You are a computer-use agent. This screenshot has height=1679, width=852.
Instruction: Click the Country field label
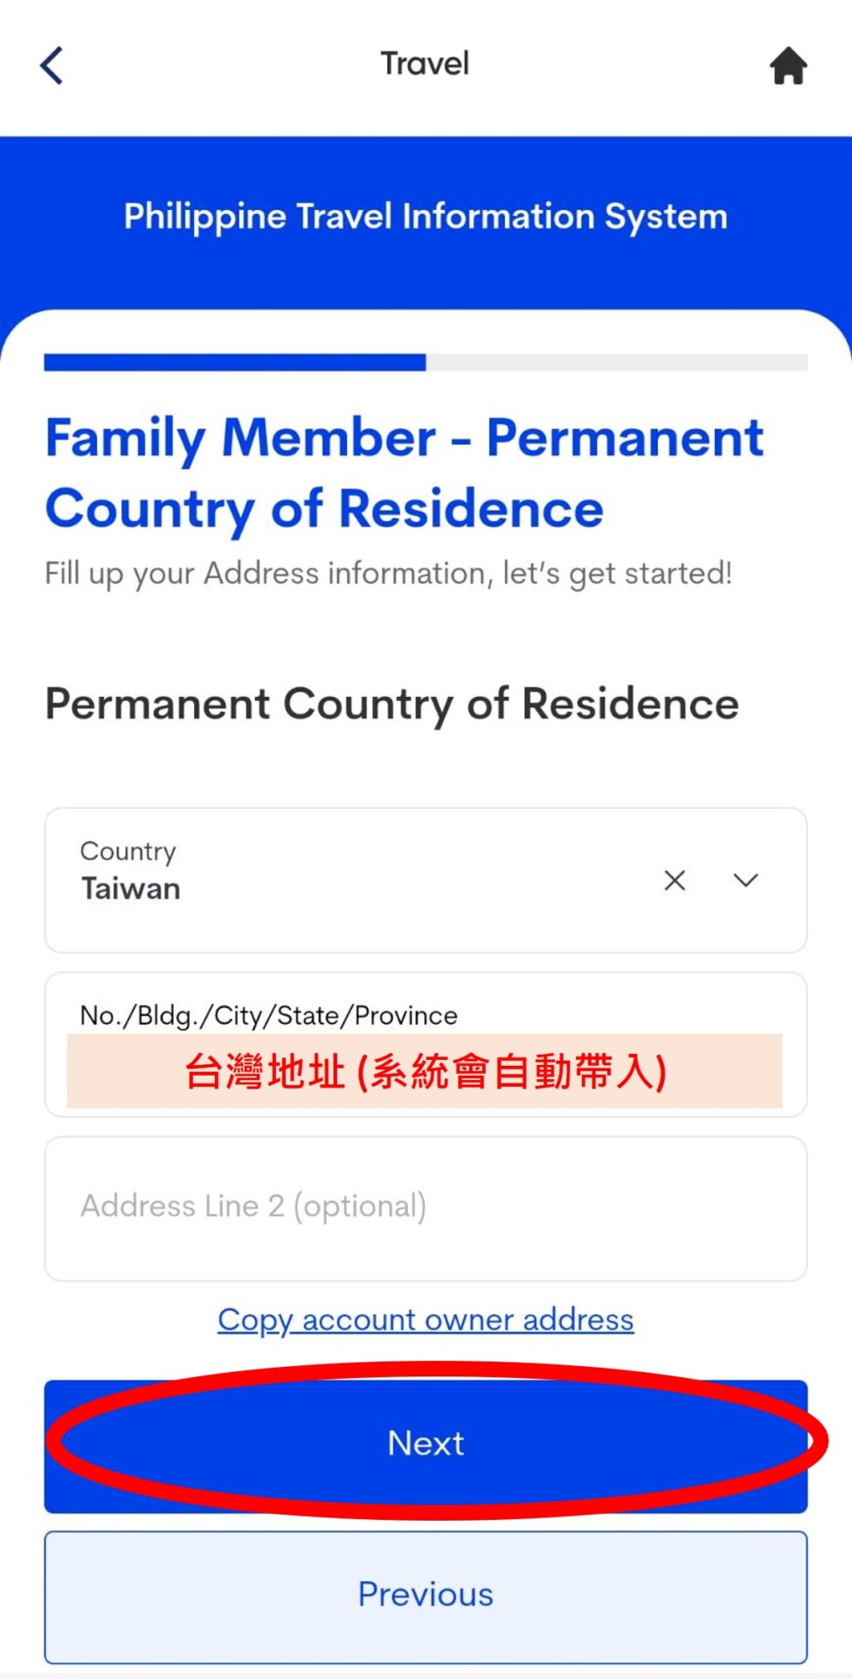coord(128,851)
